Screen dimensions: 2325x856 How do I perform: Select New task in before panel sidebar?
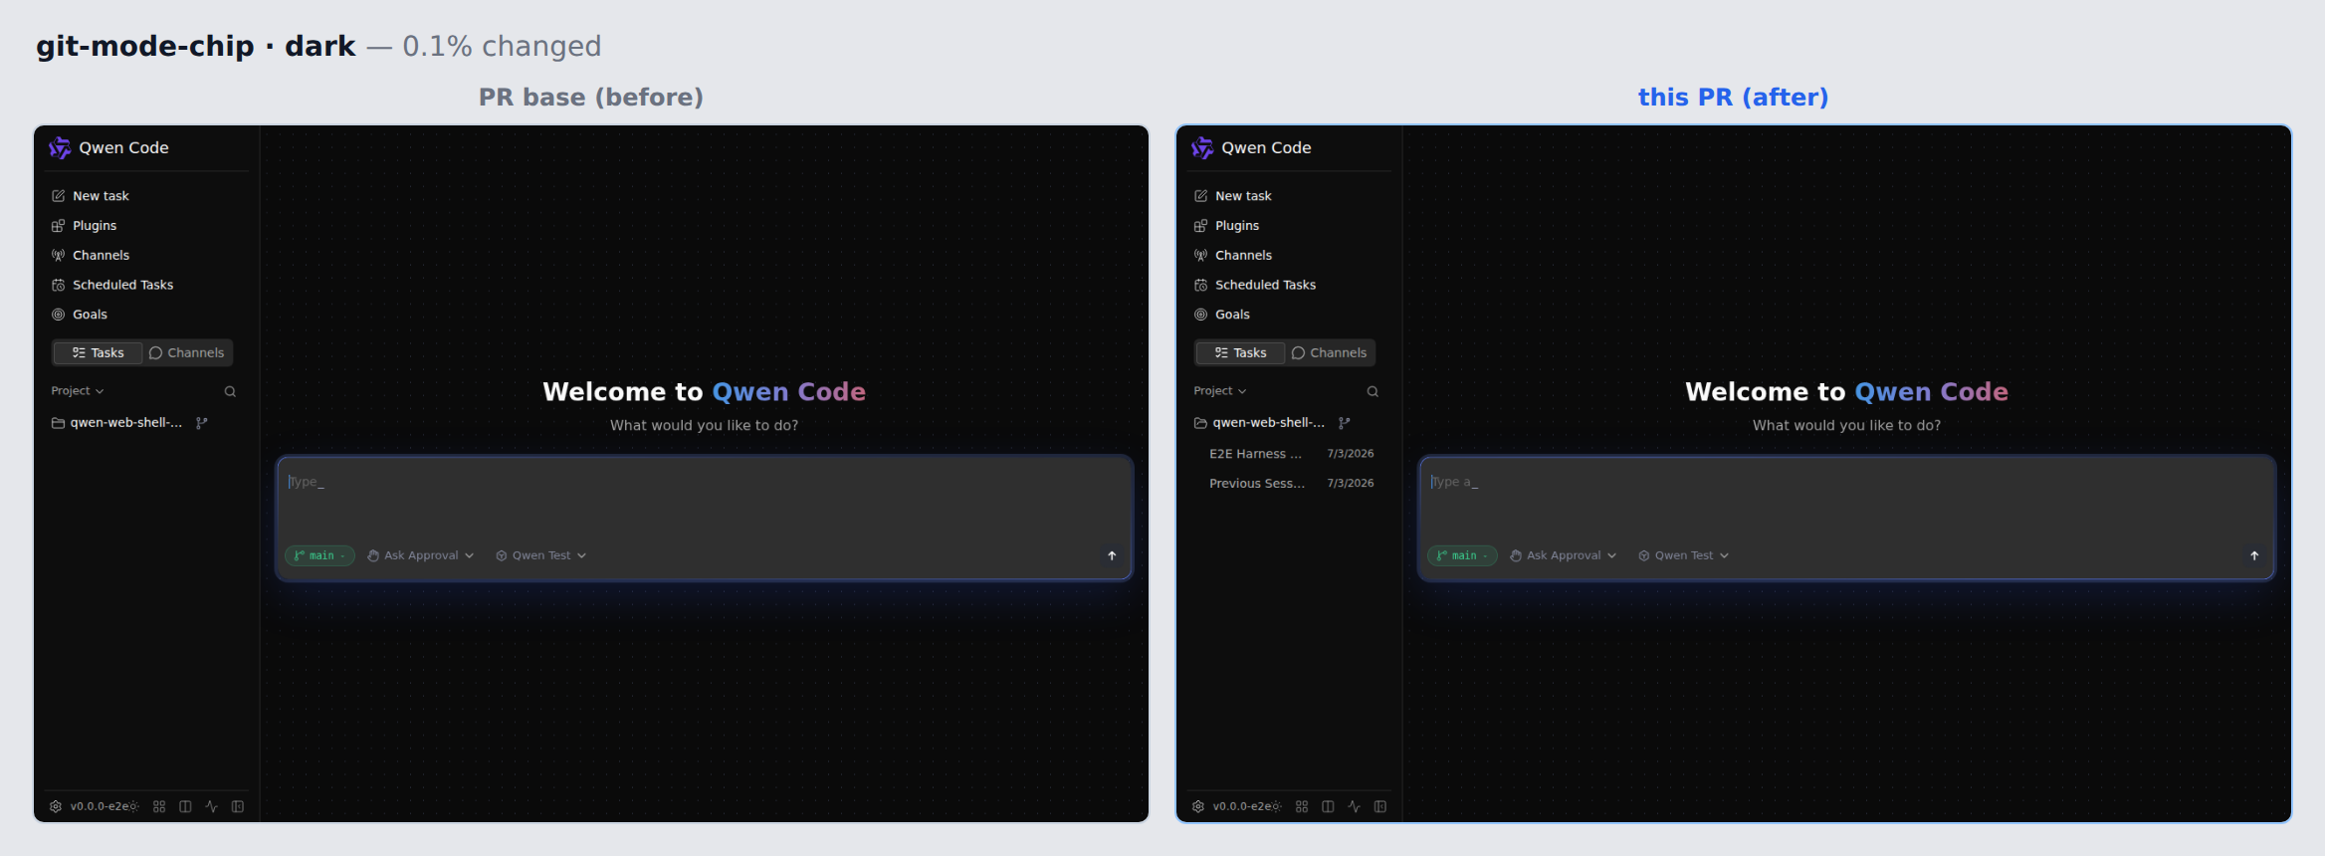[144, 196]
